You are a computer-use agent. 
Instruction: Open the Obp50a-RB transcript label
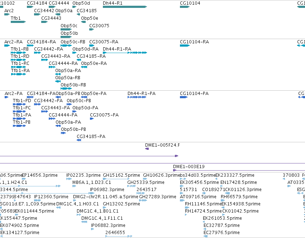68,78
